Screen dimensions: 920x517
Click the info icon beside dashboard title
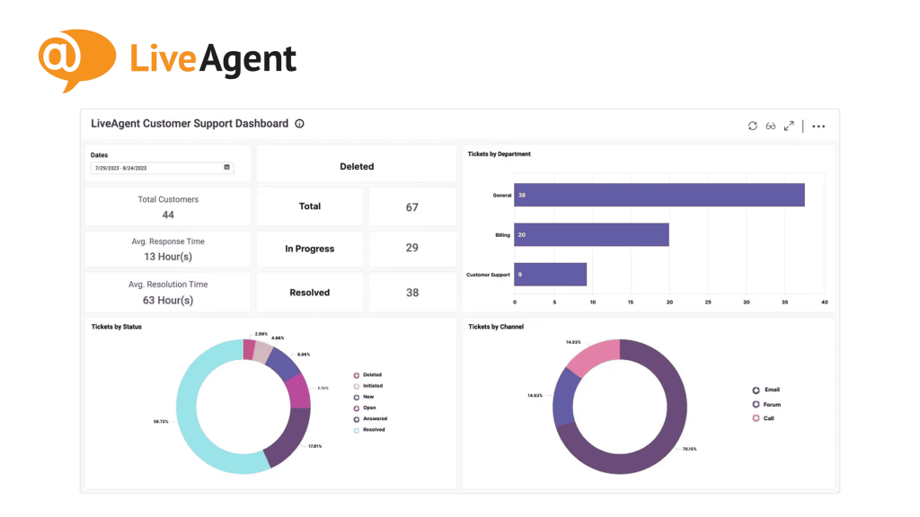[300, 124]
